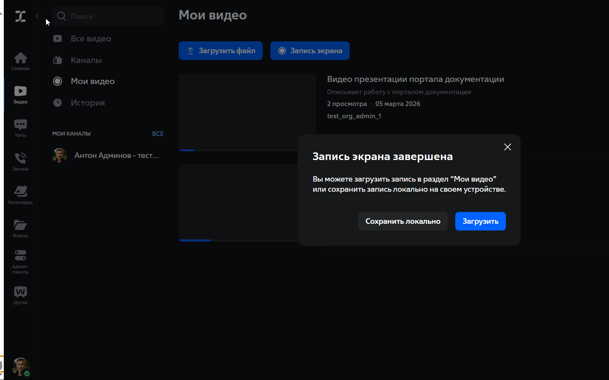
Task: Open История viewing history
Action: [87, 103]
